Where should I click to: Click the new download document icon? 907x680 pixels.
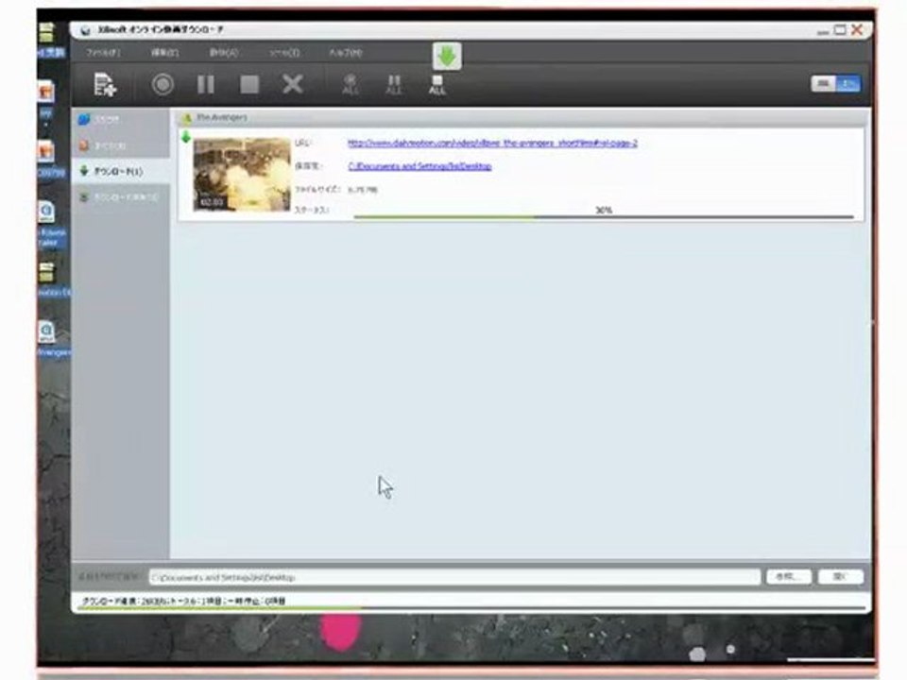pos(105,84)
